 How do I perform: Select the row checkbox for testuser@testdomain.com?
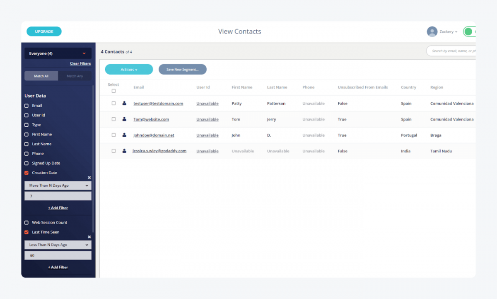[x=113, y=103]
